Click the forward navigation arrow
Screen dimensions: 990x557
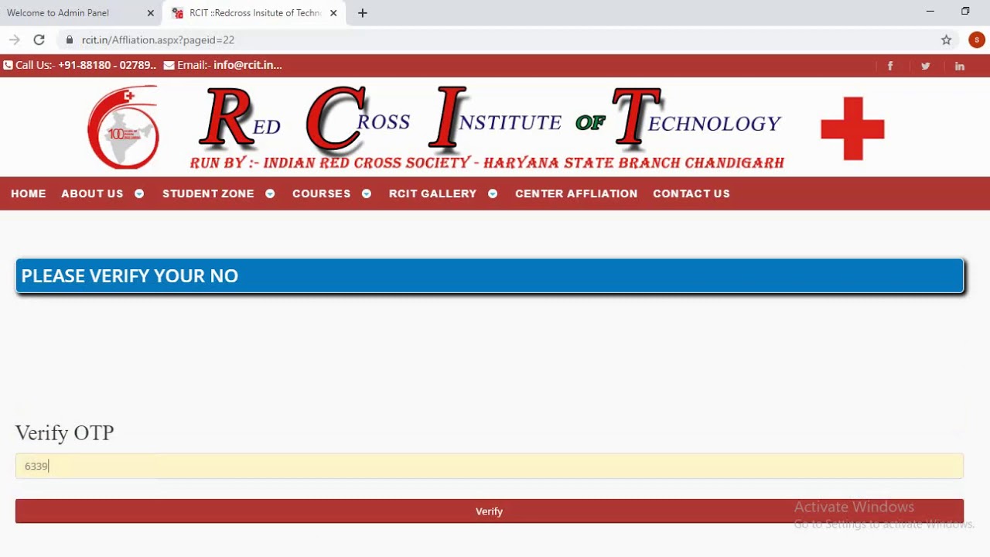click(14, 39)
